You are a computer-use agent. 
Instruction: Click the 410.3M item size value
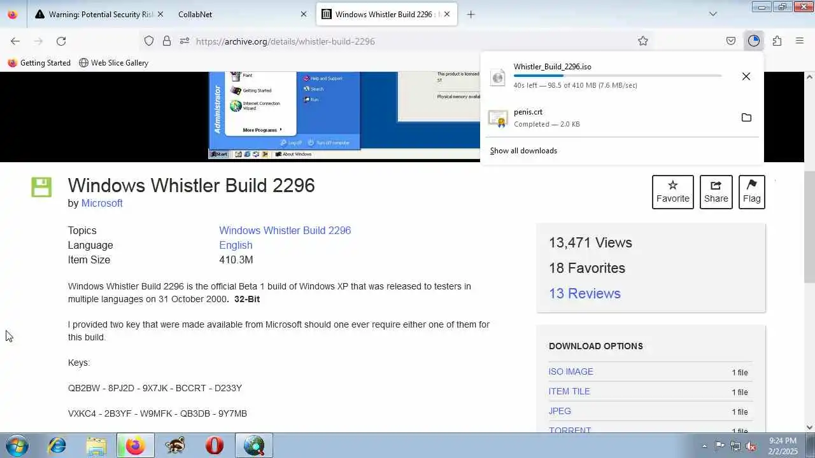236,260
